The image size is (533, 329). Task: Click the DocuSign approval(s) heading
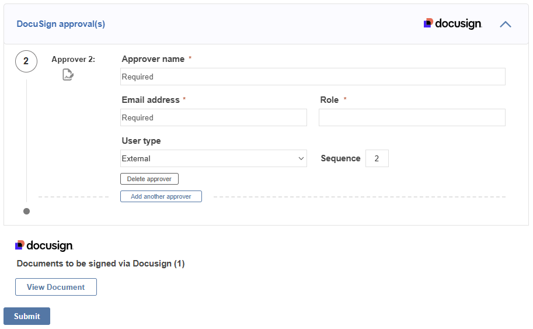(x=61, y=24)
